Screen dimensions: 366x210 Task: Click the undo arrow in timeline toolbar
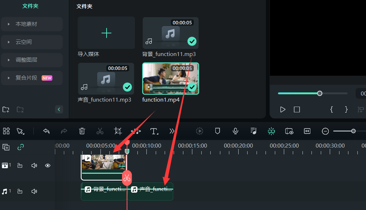tap(46, 131)
